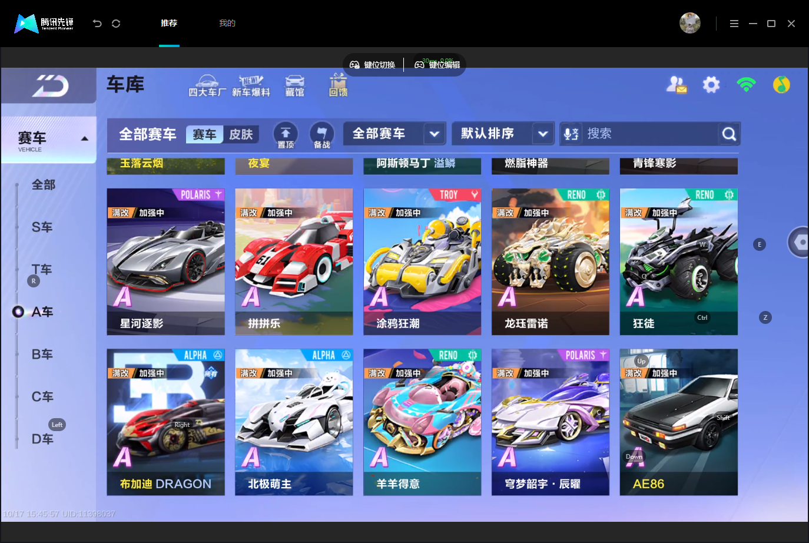Open the 藏馆 collection icon
The image size is (809, 543).
tap(295, 86)
